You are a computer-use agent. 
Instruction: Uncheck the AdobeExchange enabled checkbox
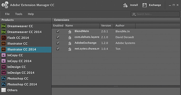click(x=58, y=43)
